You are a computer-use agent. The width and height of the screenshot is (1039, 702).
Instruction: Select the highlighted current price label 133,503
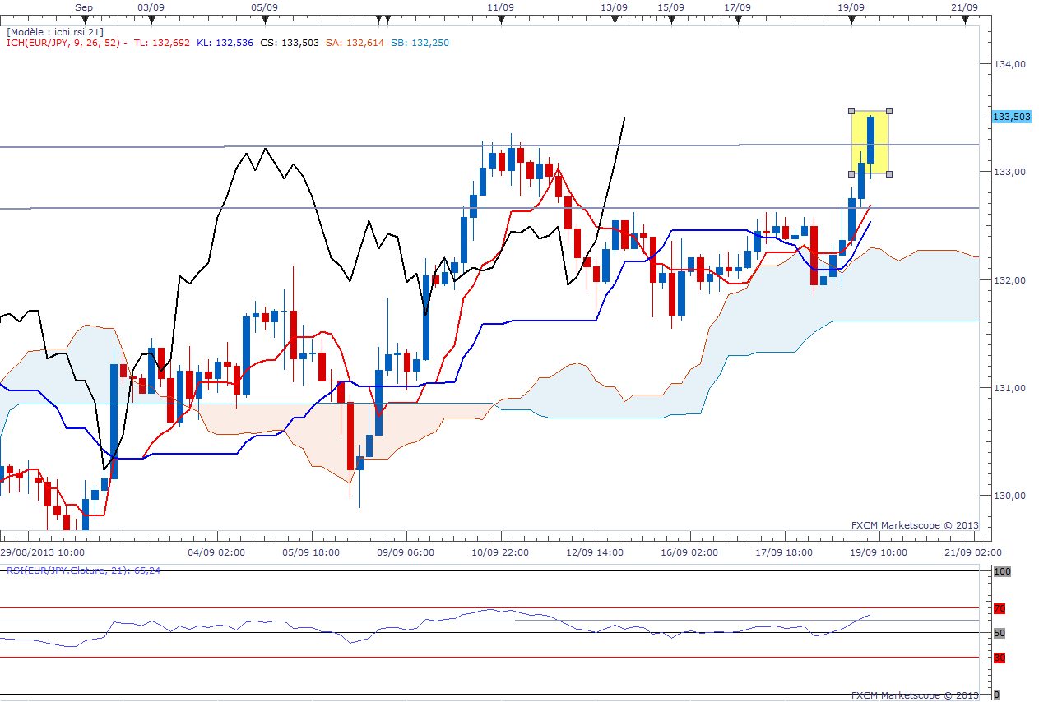coord(1012,117)
